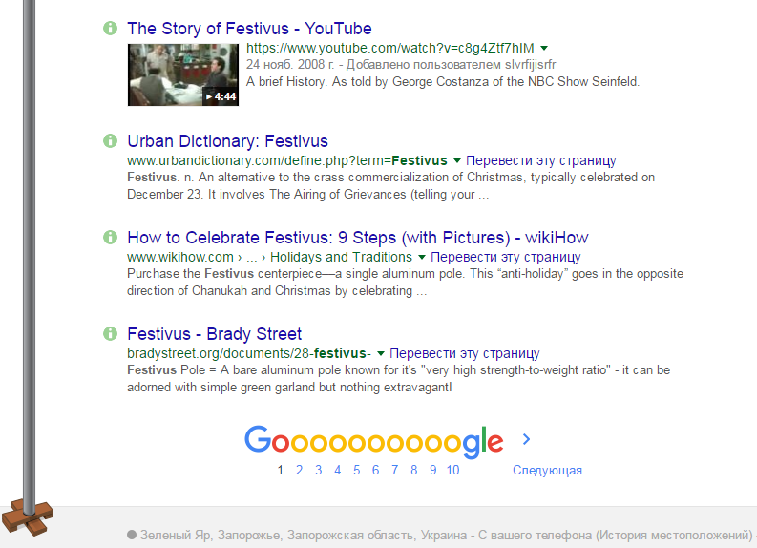Open the Urban Dictionary: Festivus result
The height and width of the screenshot is (548, 757).
tap(227, 141)
